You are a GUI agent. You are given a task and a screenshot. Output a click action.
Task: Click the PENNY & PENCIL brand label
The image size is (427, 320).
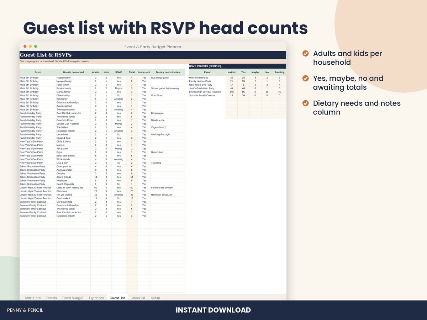25,310
